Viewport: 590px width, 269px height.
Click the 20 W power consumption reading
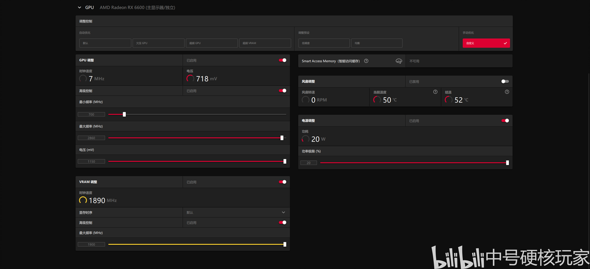318,139
